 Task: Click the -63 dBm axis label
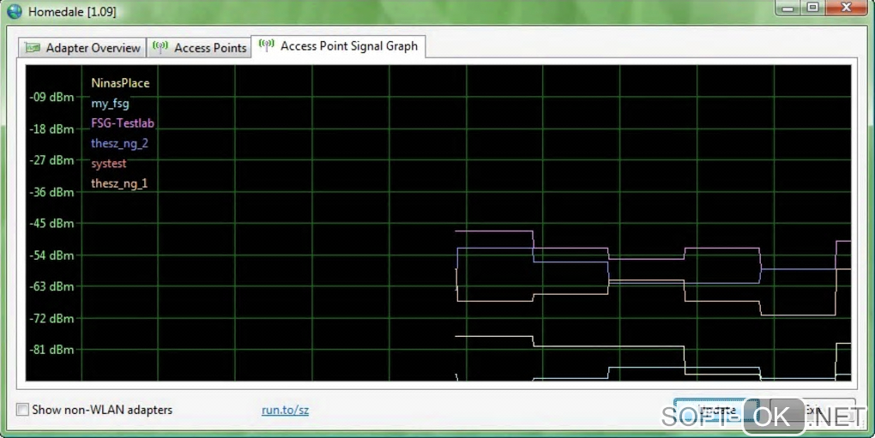51,286
